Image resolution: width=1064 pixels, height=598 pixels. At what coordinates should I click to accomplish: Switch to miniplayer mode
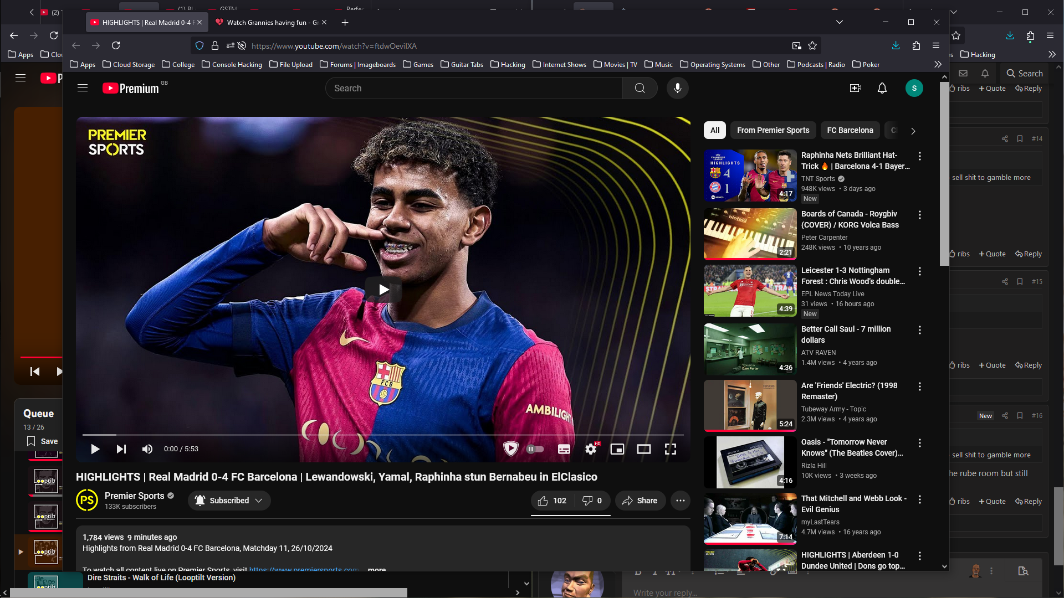pyautogui.click(x=617, y=449)
